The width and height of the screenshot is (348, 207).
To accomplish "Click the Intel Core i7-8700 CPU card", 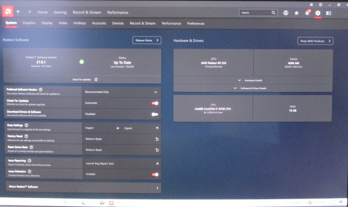I will (213, 109).
